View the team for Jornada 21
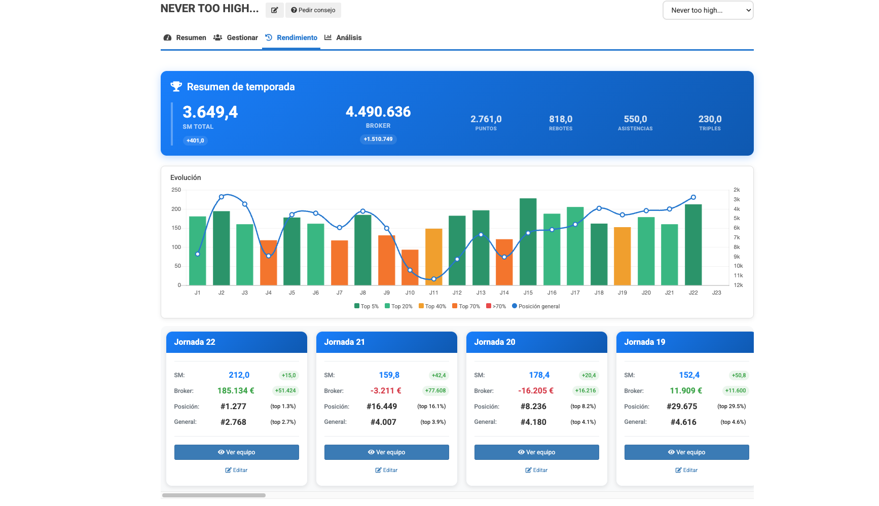 coord(386,452)
